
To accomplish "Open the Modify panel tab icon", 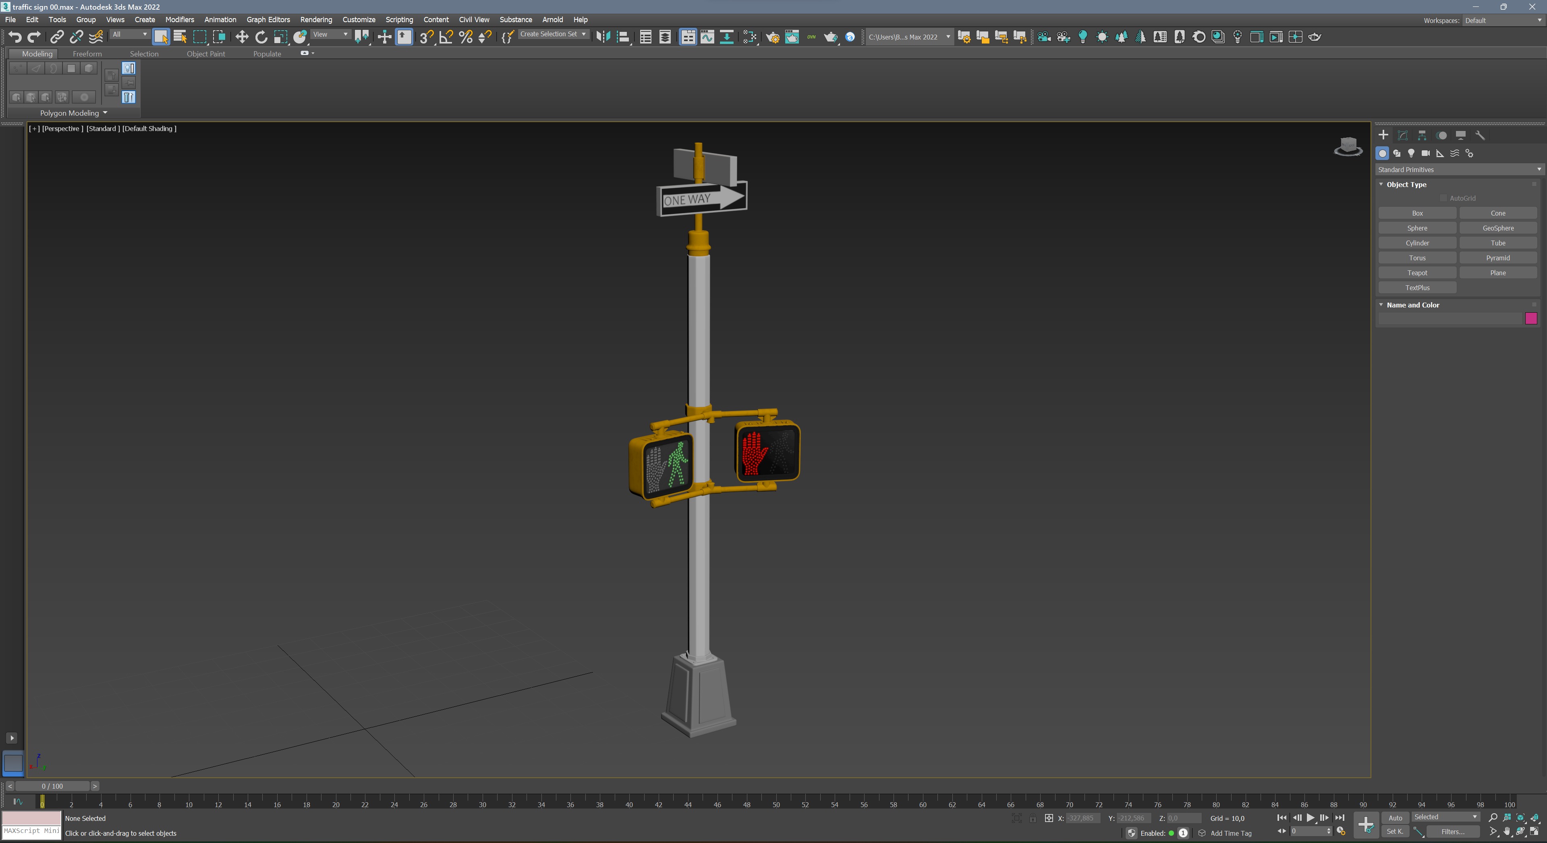I will pos(1403,135).
